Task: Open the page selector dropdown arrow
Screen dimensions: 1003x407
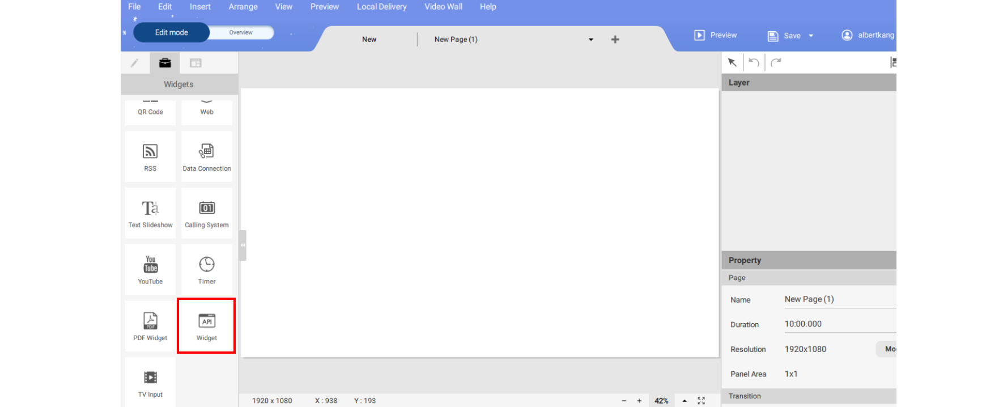Action: pyautogui.click(x=591, y=40)
